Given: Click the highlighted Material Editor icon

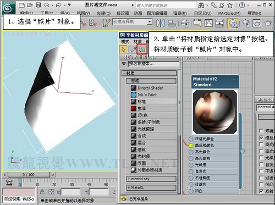Looking at the screenshot, I should pos(233,23).
